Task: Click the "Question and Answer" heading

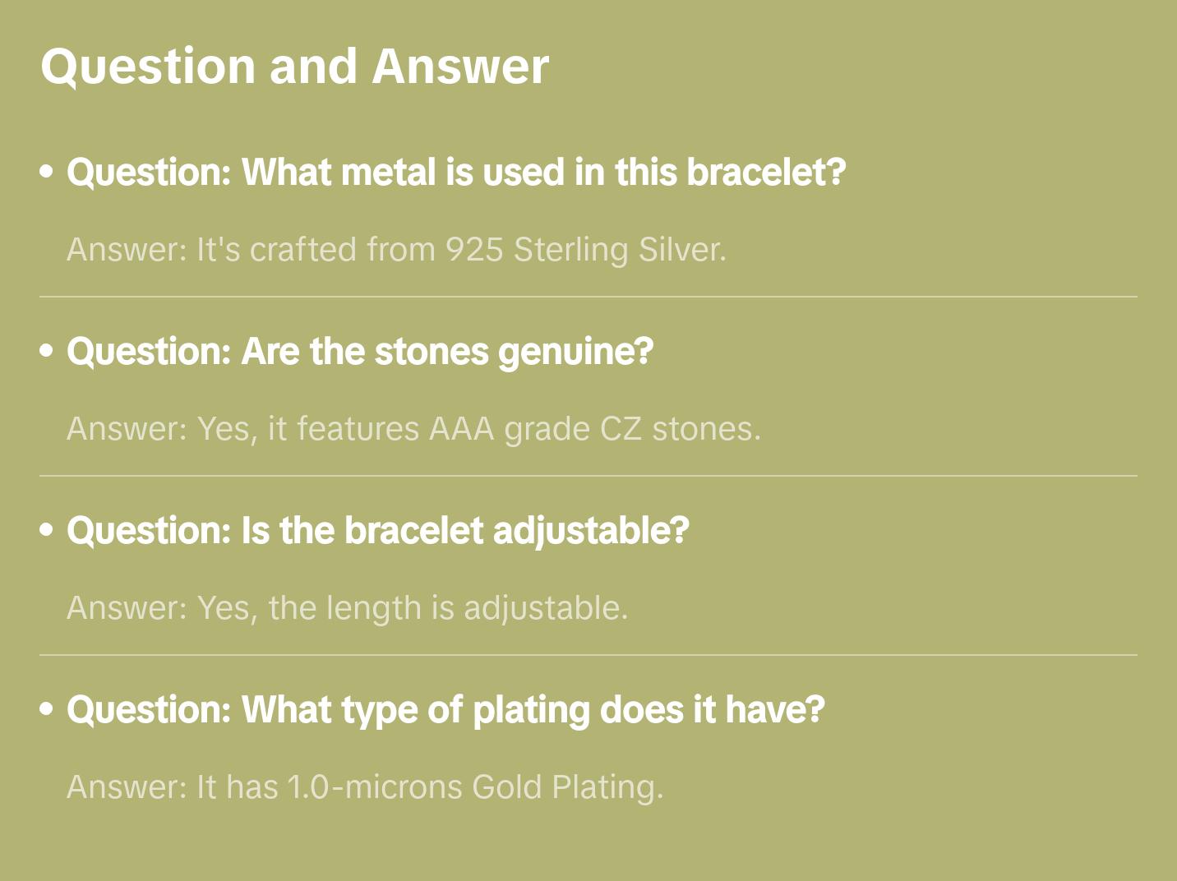Action: pos(294,66)
